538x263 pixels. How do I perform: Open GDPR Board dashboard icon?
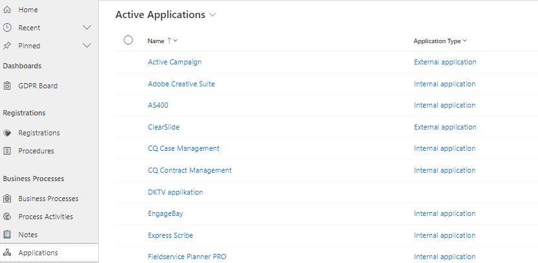click(x=7, y=86)
